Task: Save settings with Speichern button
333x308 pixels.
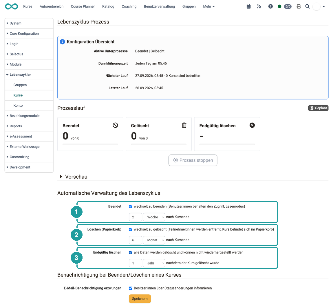Action: pos(140,299)
